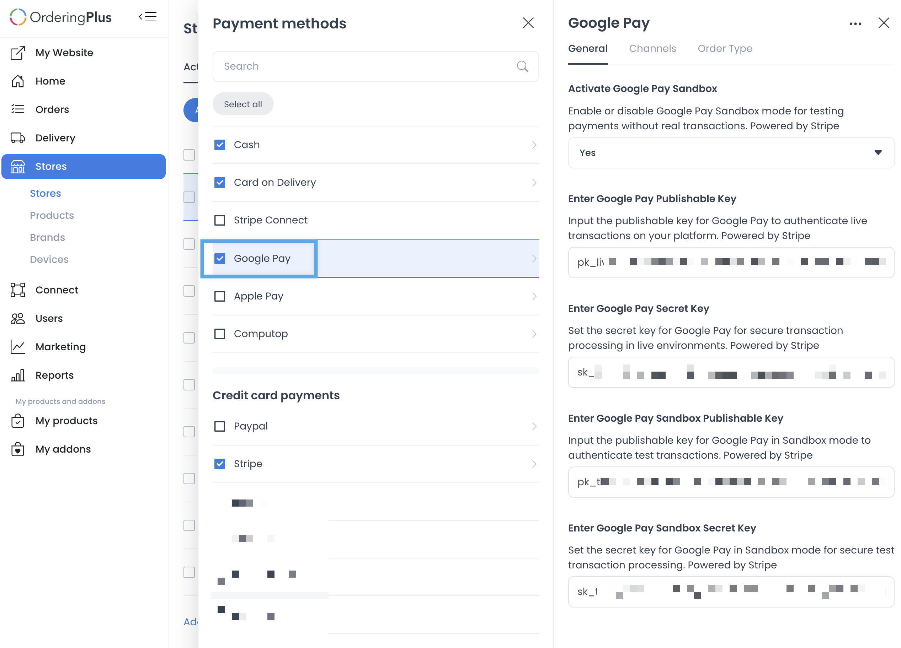This screenshot has height=648, width=901.
Task: Click the payment methods Search field
Action: coord(375,66)
